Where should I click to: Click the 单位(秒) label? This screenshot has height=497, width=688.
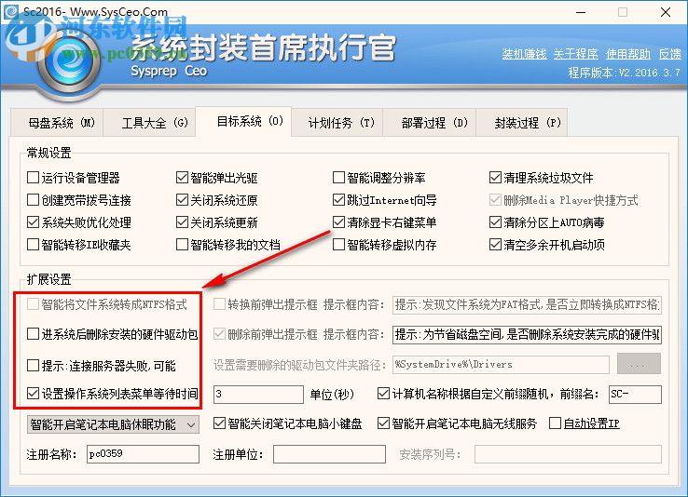(332, 395)
